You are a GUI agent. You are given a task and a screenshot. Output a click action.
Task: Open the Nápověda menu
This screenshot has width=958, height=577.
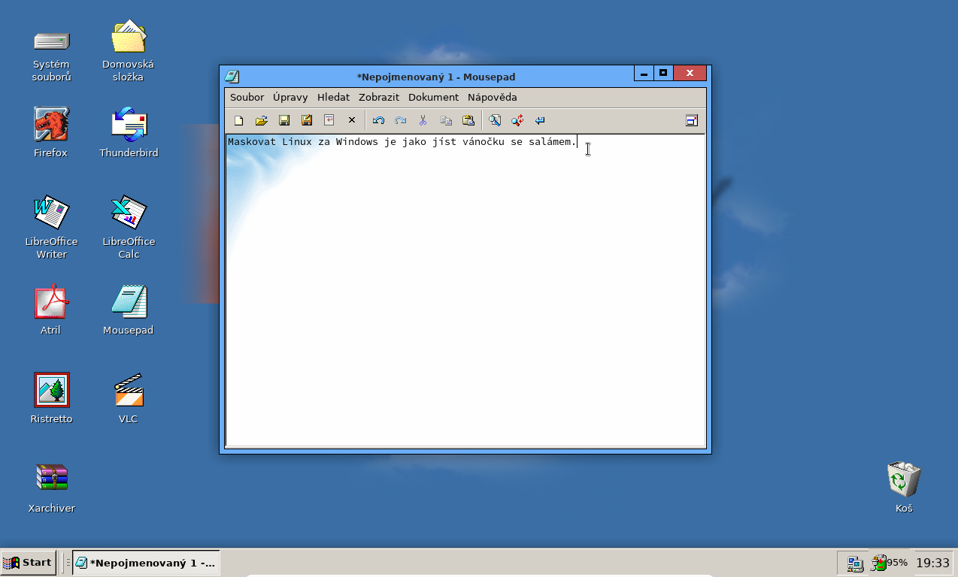tap(493, 97)
